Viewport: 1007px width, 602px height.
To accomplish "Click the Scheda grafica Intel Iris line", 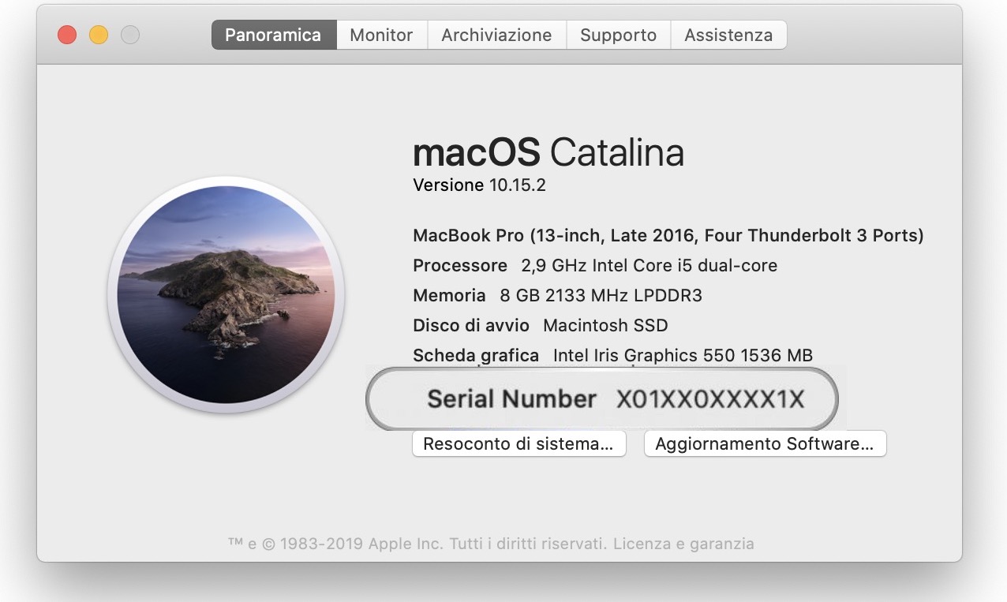I will (612, 355).
